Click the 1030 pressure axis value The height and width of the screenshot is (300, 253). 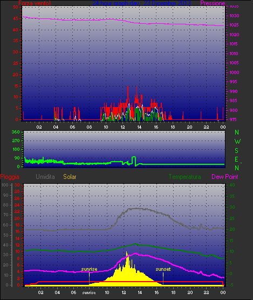234,16
